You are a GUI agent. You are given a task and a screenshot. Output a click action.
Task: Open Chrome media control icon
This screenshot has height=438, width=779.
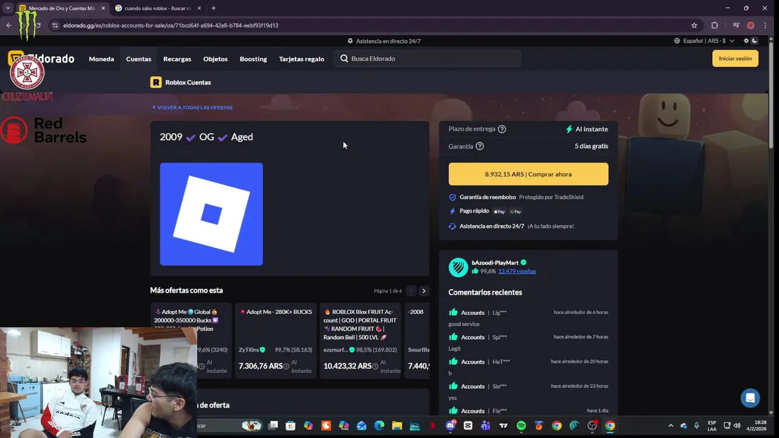736,26
